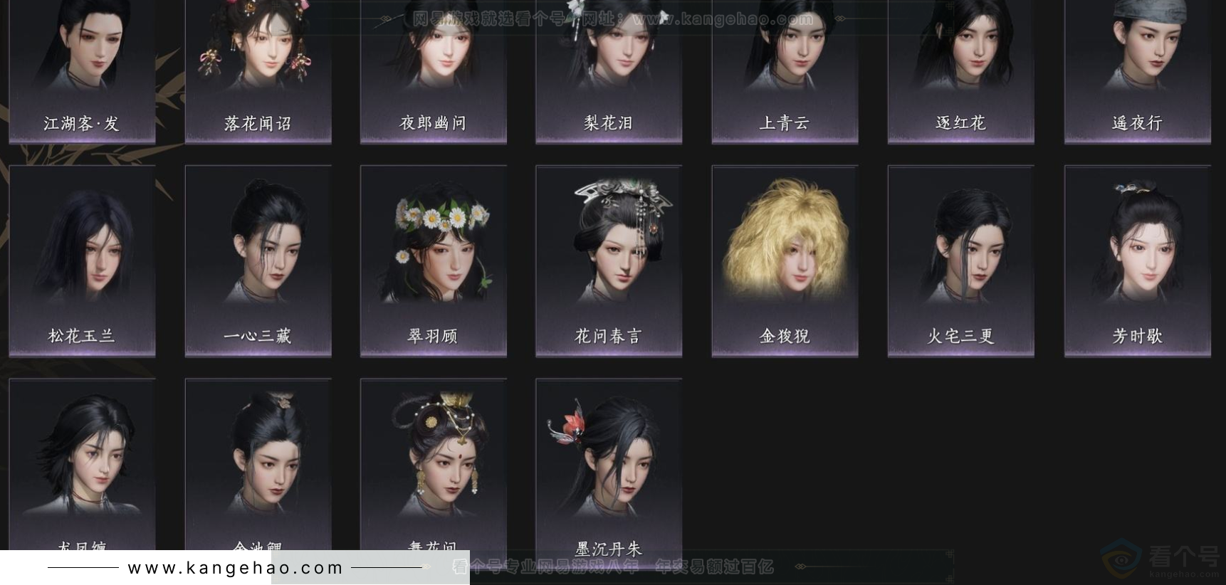Open the 梨花泪 hairstyle card
This screenshot has height=585, width=1226.
[x=609, y=71]
